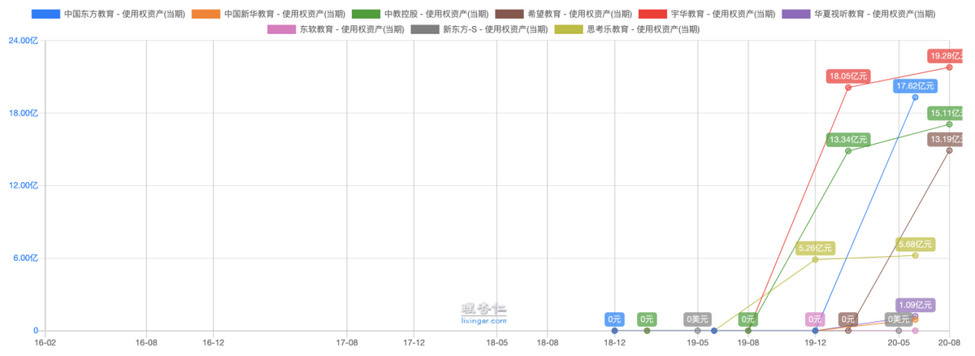This screenshot has height=356, width=975.
Task: Click the purple 1.09亿元 data label
Action: click(916, 305)
